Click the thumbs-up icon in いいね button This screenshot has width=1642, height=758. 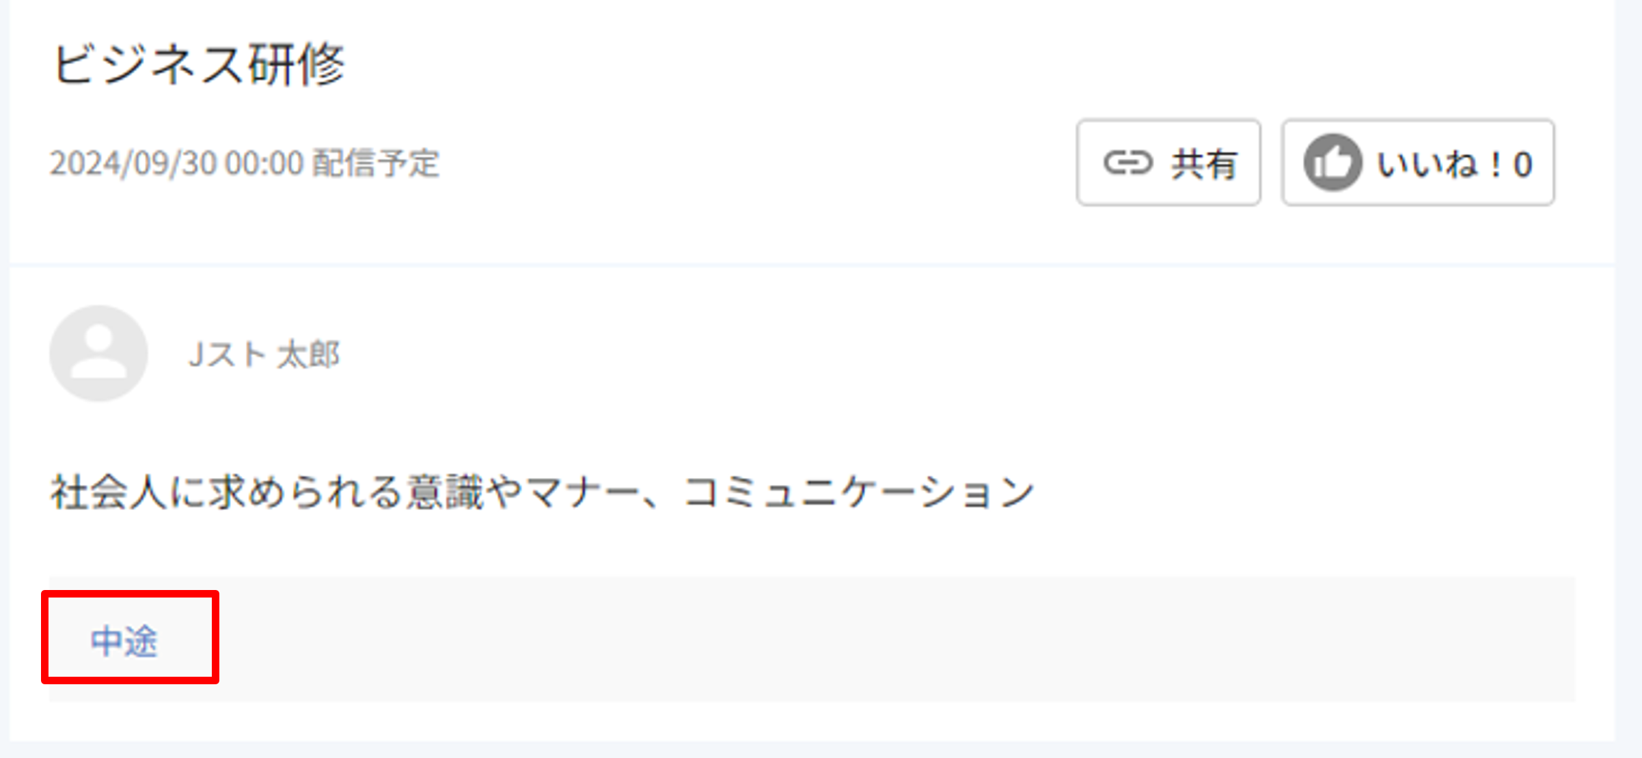1332,163
